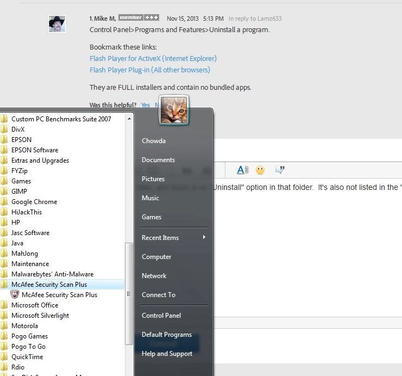
Task: Click the Maintenance folder icon
Action: (4, 264)
